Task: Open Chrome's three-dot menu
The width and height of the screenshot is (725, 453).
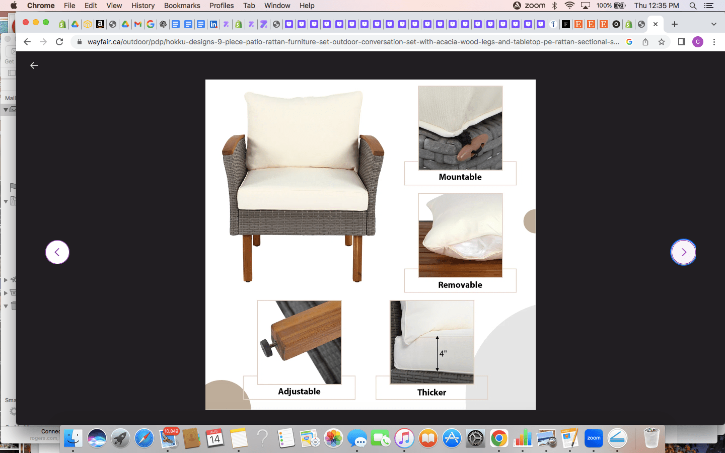Action: 714,42
